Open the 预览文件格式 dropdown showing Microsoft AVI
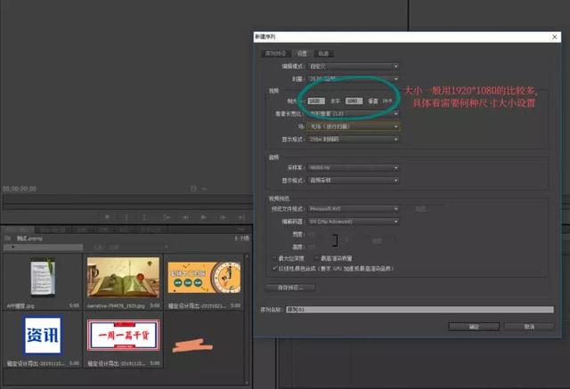Screen dimensions: 570x389 point(354,209)
